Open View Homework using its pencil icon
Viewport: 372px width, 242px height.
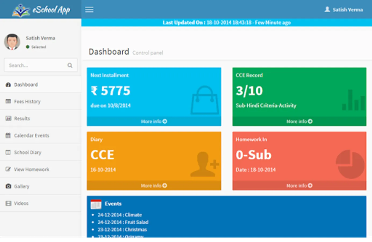(x=8, y=169)
